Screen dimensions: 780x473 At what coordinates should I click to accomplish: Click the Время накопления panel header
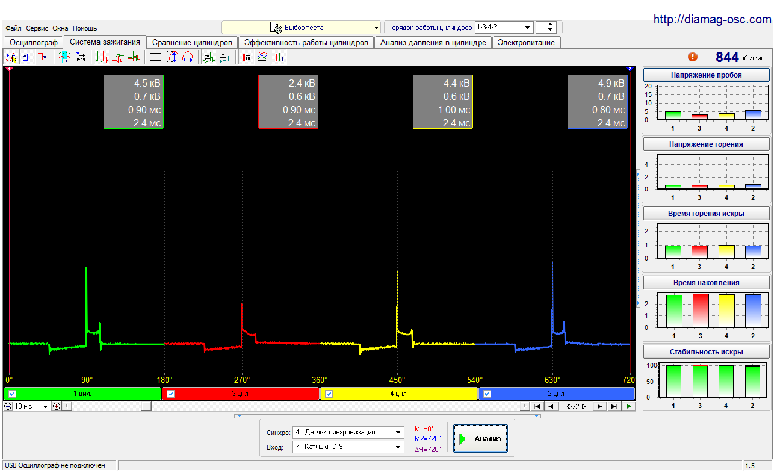pos(707,283)
